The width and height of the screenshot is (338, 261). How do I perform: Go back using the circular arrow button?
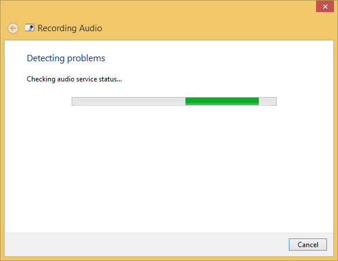point(13,28)
